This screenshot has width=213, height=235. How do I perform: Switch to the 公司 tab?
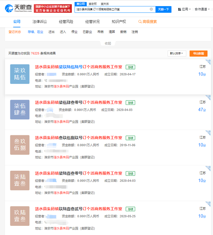(17, 22)
